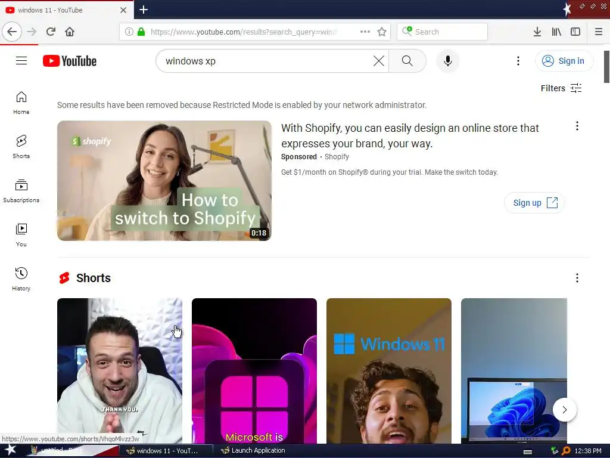
Task: Open the browser downloads arrow icon
Action: tap(537, 32)
